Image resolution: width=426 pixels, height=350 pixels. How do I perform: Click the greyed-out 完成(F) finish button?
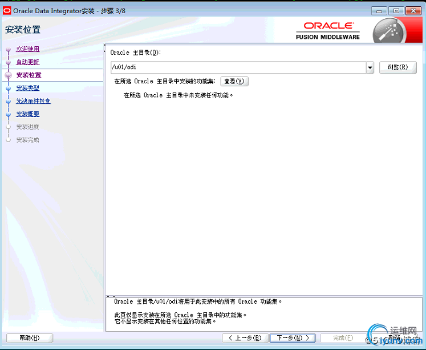click(343, 338)
